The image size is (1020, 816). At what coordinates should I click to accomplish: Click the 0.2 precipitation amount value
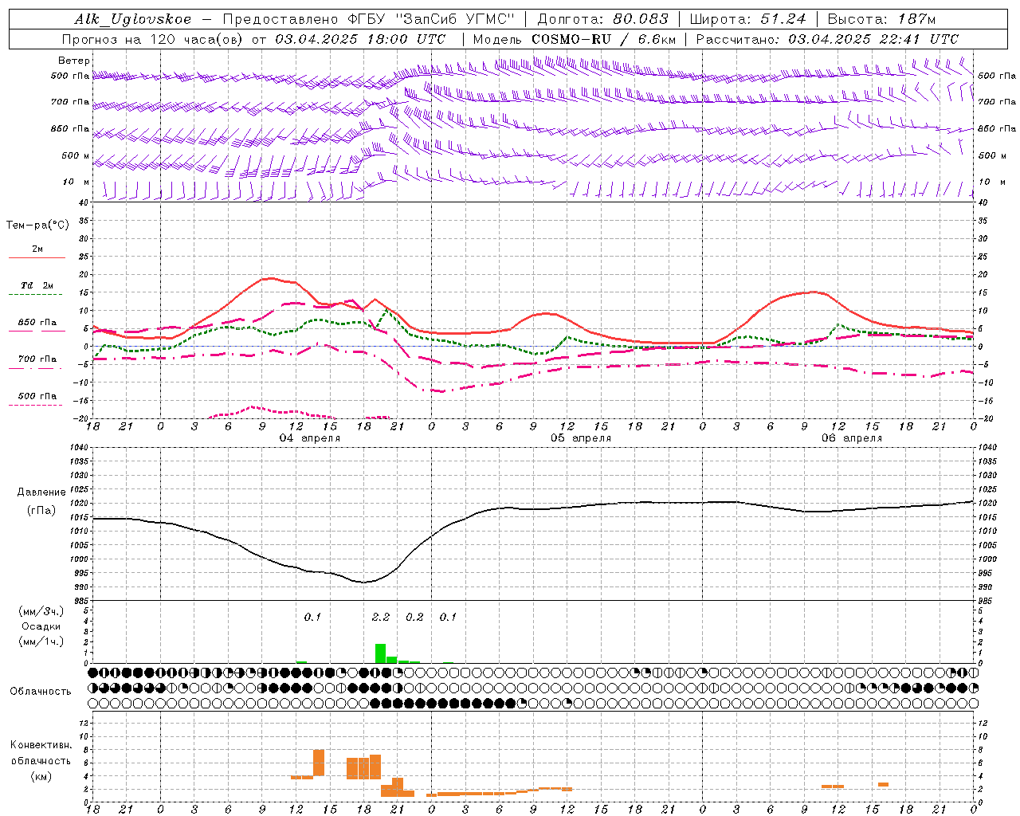coord(414,617)
